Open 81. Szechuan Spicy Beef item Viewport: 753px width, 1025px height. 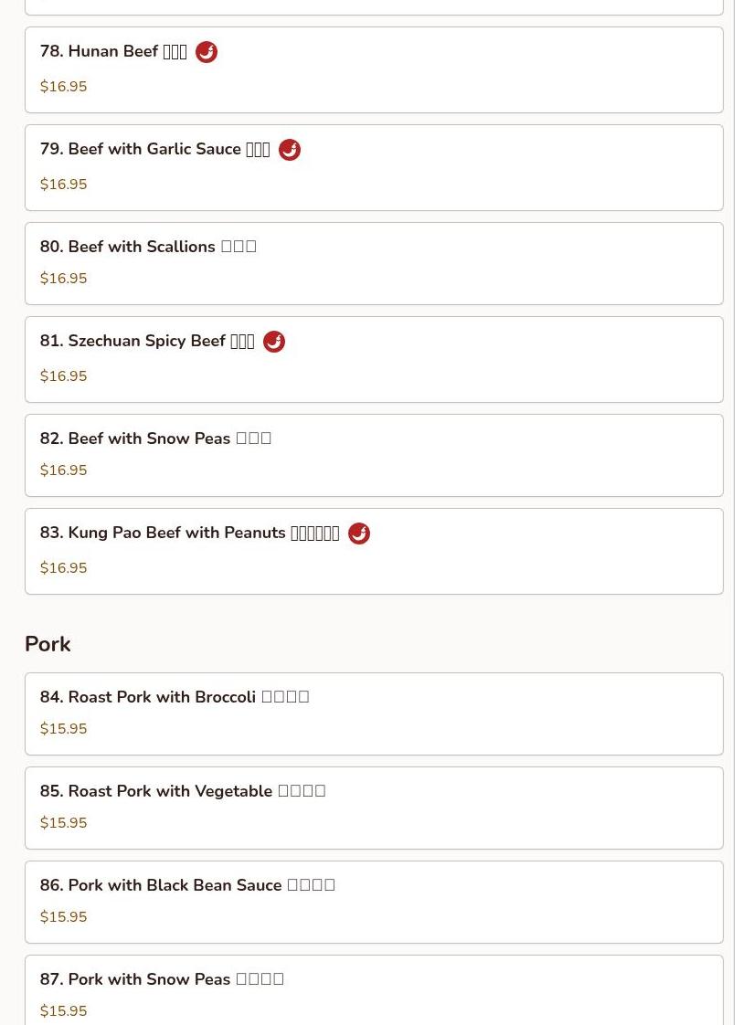click(147, 342)
